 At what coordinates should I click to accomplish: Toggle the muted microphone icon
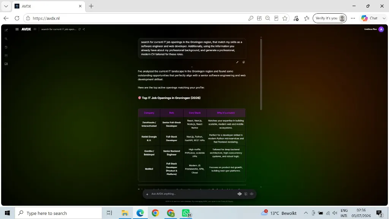[x=246, y=194]
